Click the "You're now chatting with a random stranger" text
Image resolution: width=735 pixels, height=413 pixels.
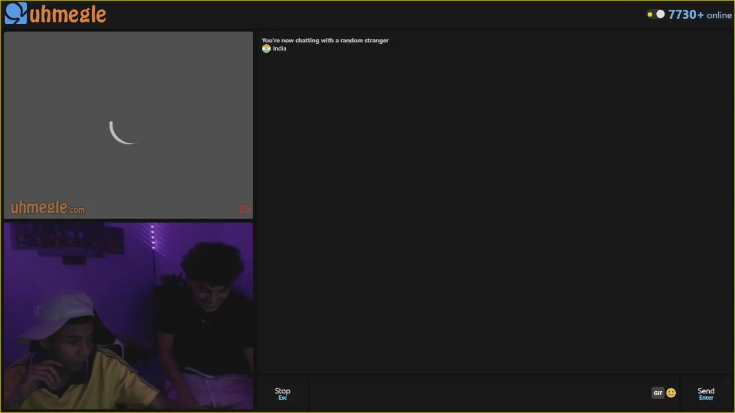coord(325,40)
